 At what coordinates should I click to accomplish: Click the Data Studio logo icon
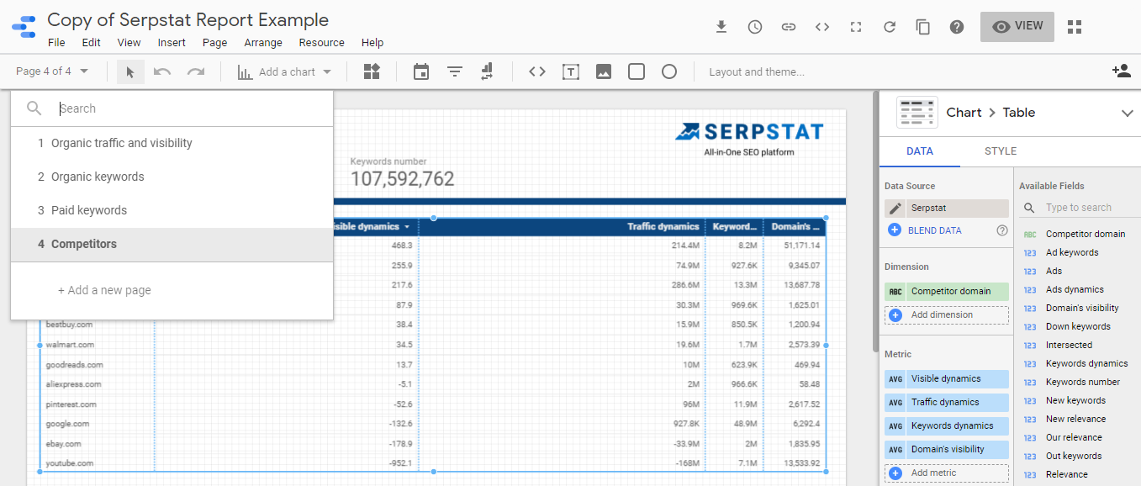pos(24,27)
